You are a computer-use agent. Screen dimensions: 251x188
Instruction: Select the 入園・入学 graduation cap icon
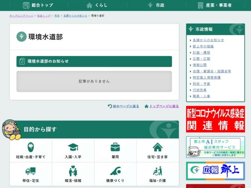[73, 147]
